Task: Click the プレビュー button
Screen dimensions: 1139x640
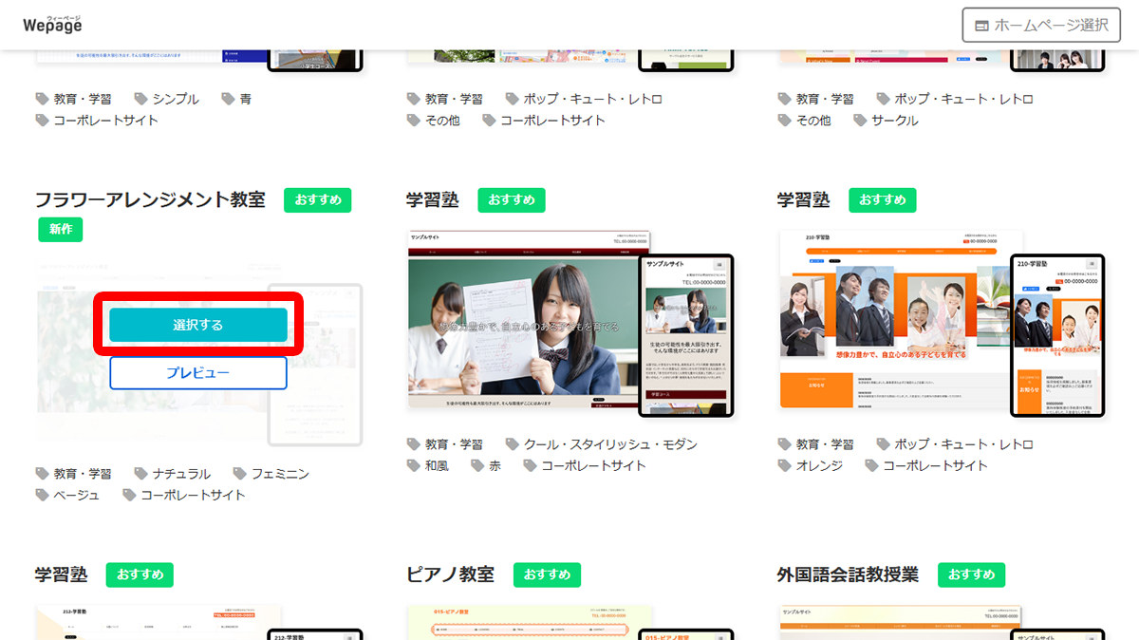Action: [197, 373]
